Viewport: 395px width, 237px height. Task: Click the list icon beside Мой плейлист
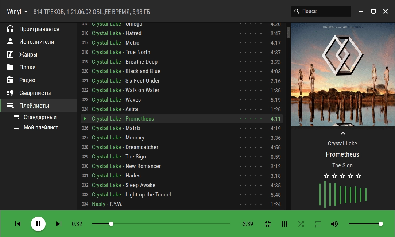coord(16,127)
